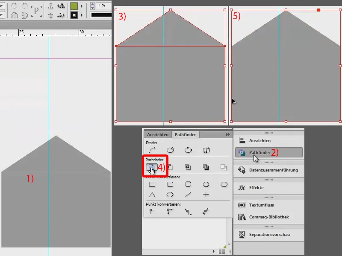This screenshot has height=256, width=342.
Task: Click the Flip horizontal icon
Action: tap(14, 15)
